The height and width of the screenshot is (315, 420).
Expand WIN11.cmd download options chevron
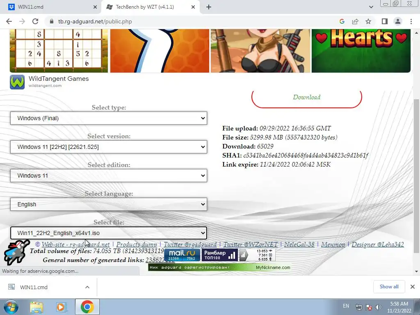[x=87, y=287]
